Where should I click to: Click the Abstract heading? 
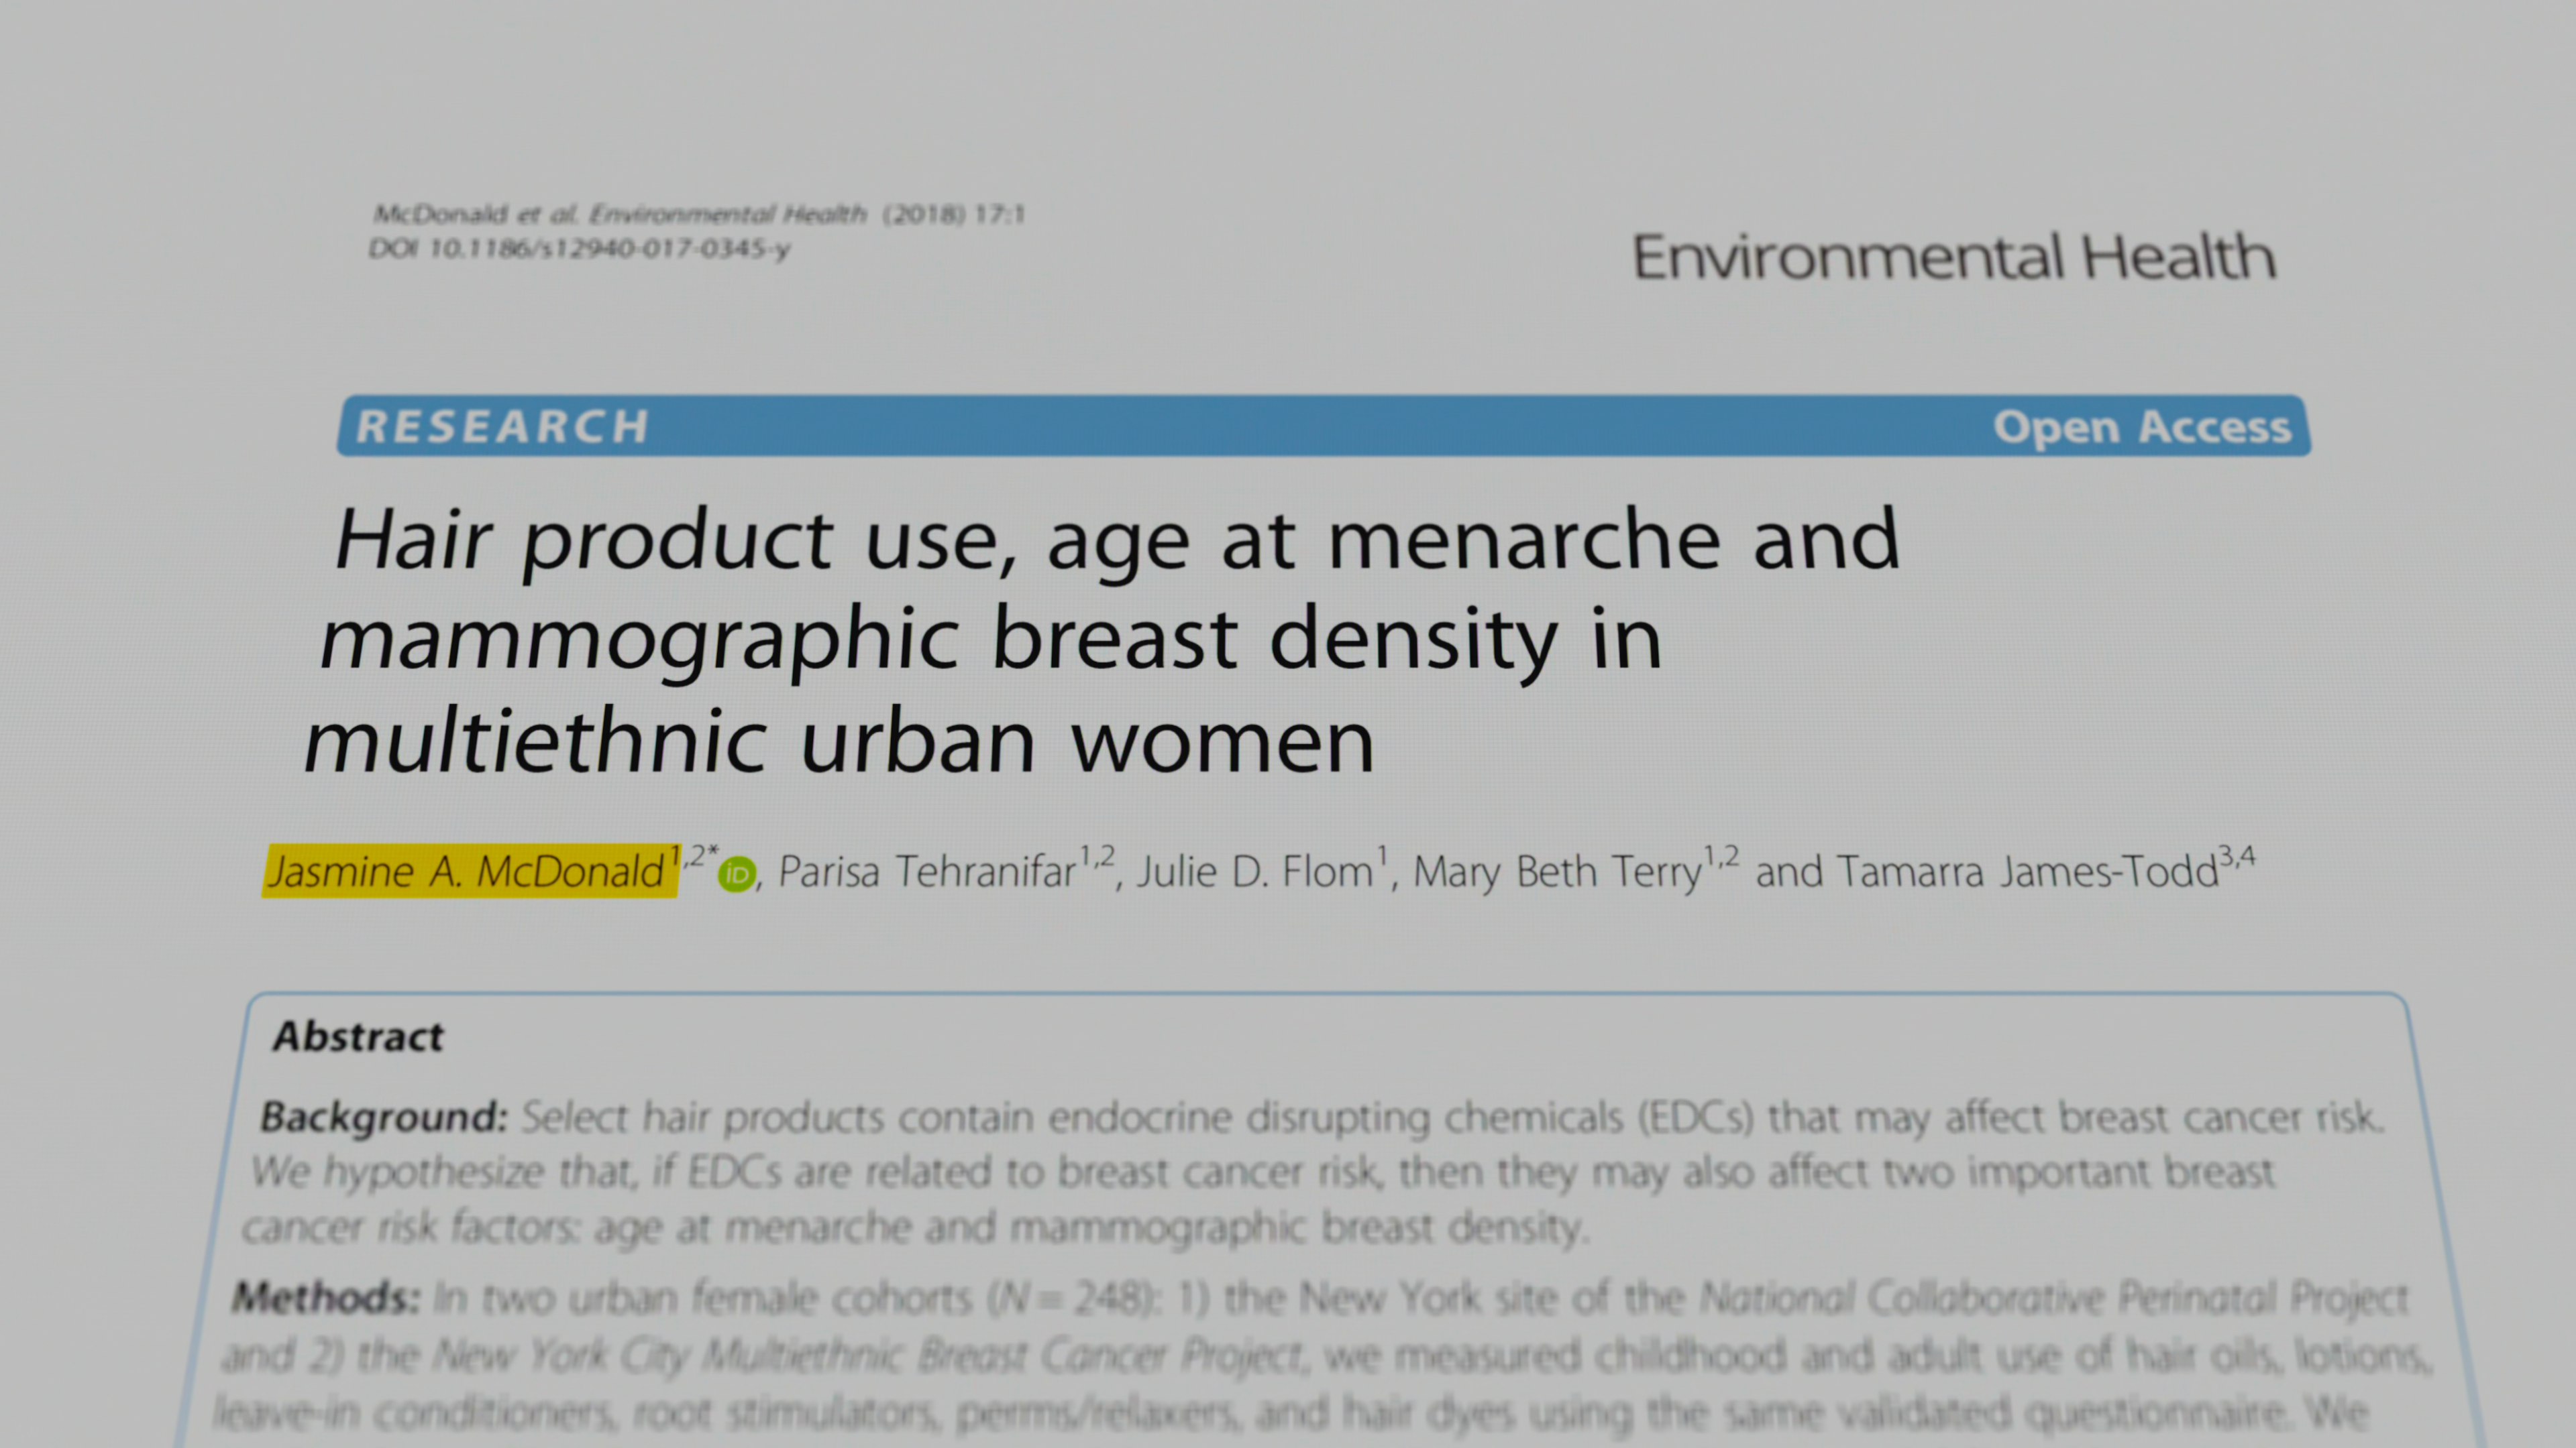[358, 1036]
